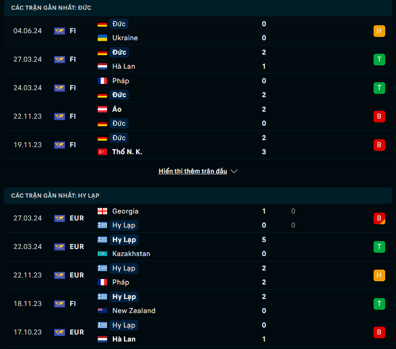Click the yellow H draw badge for Đức vs Ukraine
The height and width of the screenshot is (349, 396).
tap(379, 31)
